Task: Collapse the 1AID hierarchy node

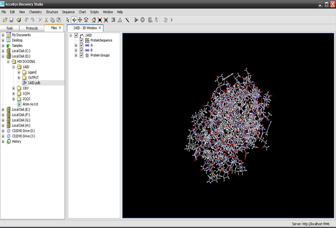Action: point(71,35)
